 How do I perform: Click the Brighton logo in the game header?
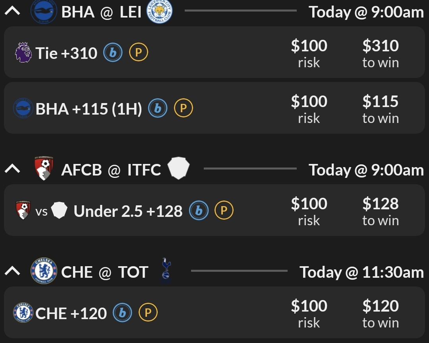[44, 12]
